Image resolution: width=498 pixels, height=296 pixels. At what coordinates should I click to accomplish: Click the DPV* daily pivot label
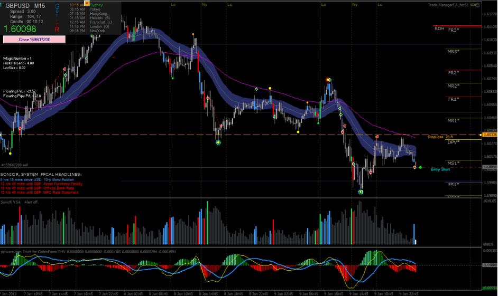(453, 142)
